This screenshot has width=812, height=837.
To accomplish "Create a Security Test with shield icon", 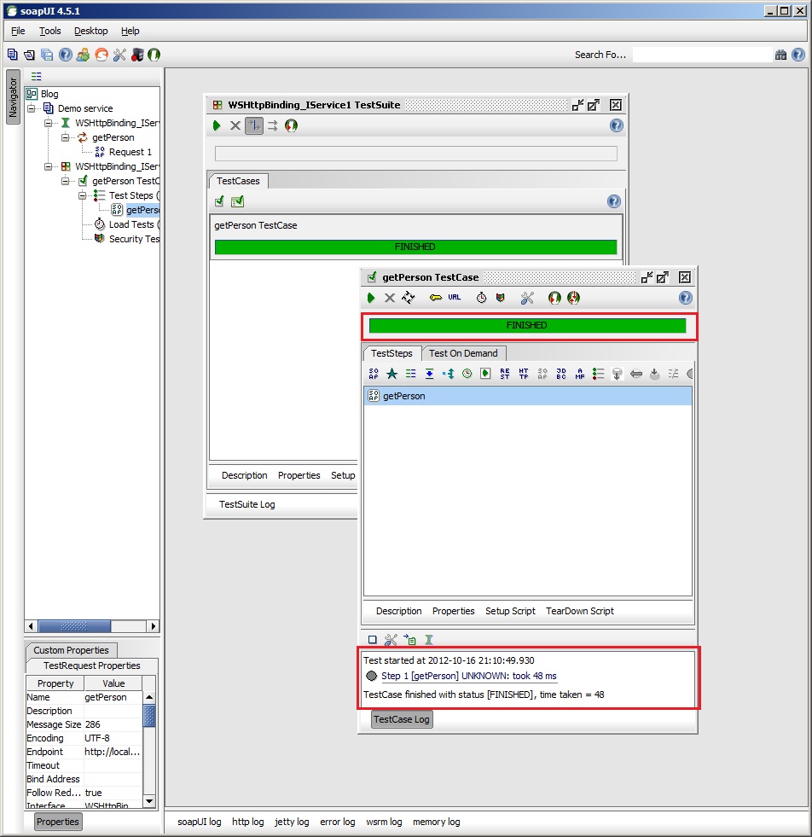I will tap(501, 298).
